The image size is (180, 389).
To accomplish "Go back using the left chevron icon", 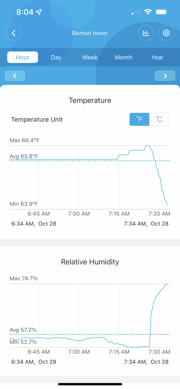I will [14, 33].
